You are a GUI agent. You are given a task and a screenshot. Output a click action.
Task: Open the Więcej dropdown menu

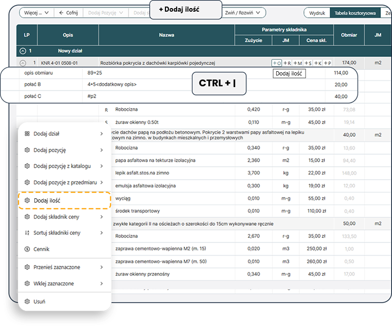tap(35, 13)
